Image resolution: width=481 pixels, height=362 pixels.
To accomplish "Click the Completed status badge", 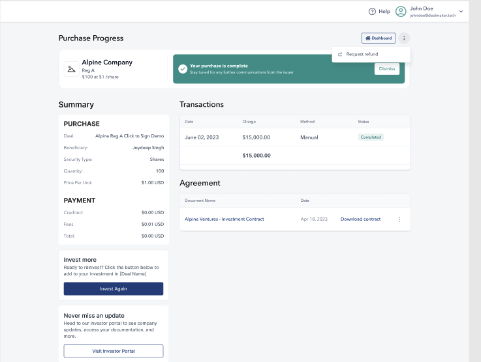I will 371,137.
